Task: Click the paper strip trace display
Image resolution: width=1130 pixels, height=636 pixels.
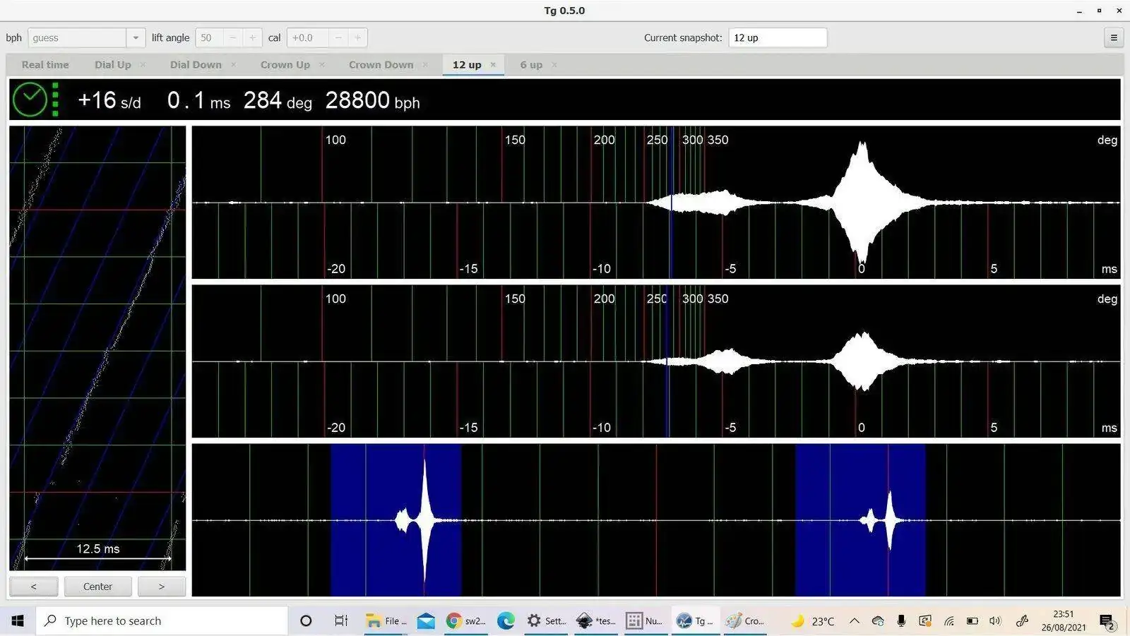Action: coord(97,348)
